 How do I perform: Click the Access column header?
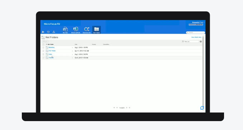[94, 45]
